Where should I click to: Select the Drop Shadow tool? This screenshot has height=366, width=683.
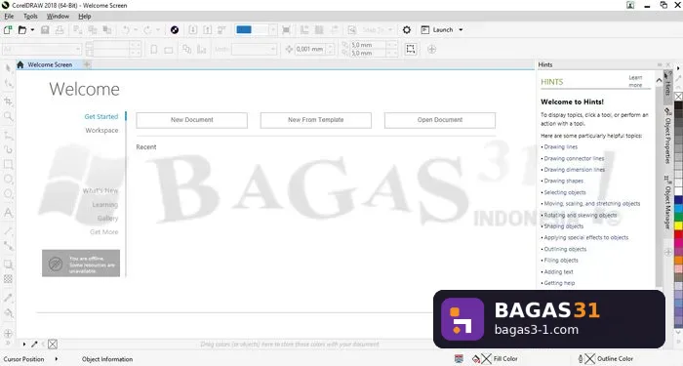pyautogui.click(x=8, y=264)
